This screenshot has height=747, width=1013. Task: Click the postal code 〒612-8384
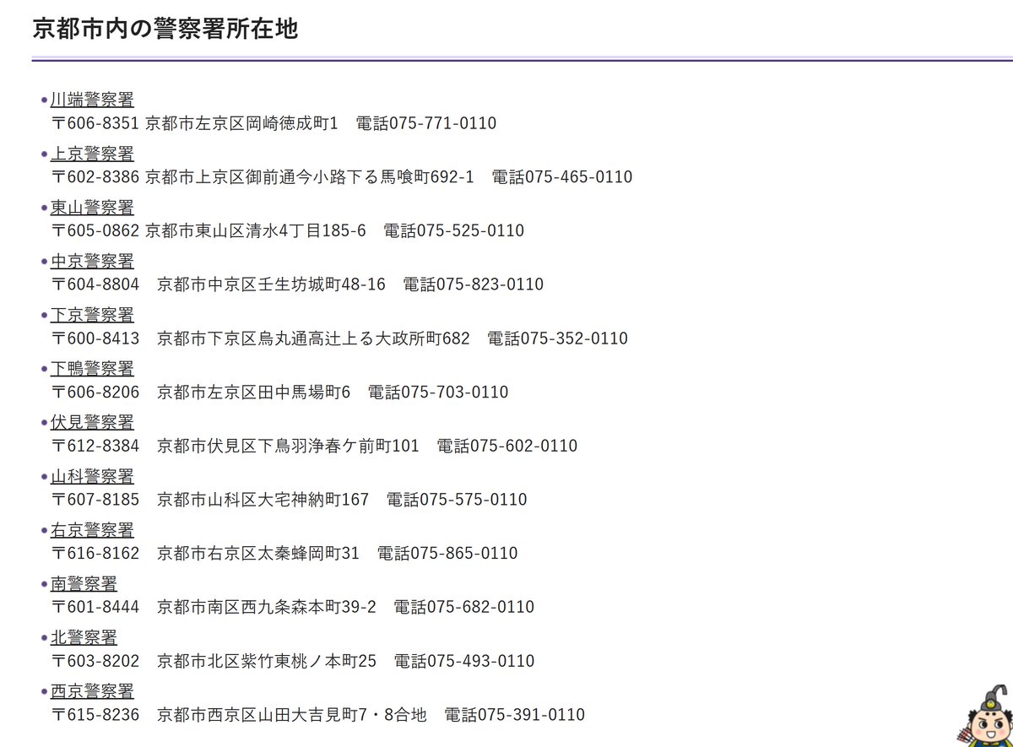pyautogui.click(x=95, y=446)
